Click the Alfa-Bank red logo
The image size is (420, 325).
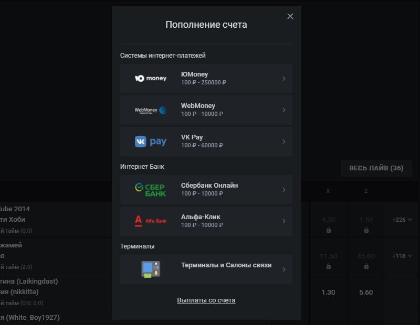click(x=151, y=221)
